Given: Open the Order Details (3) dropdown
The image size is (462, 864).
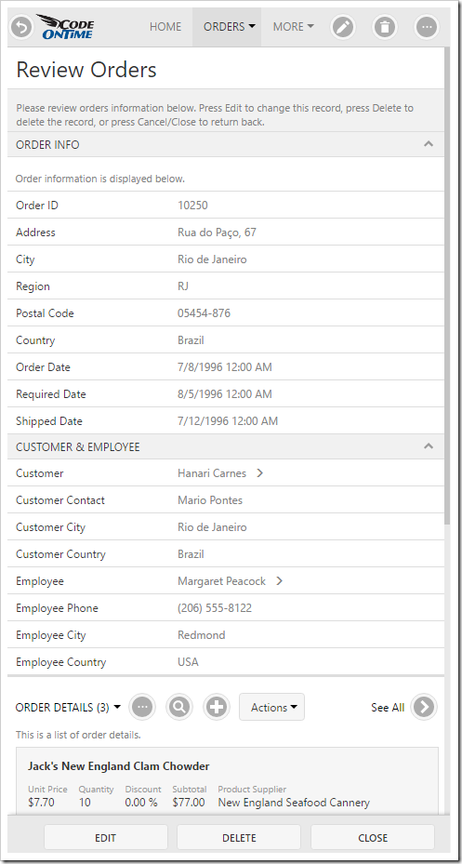Looking at the screenshot, I should point(68,708).
